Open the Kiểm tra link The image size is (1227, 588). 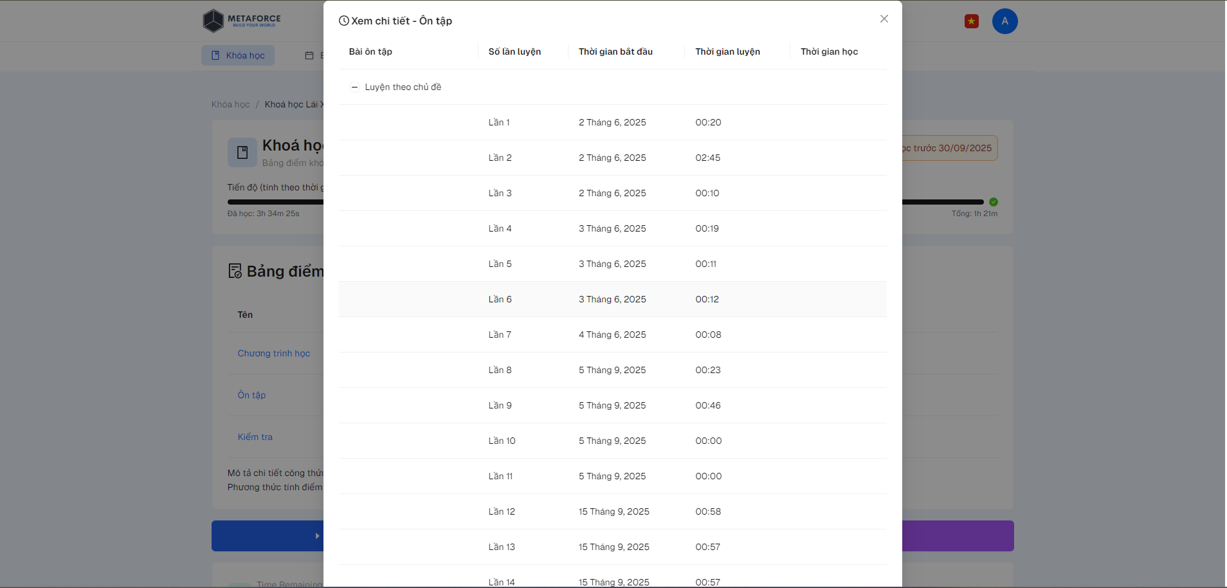[x=255, y=437]
